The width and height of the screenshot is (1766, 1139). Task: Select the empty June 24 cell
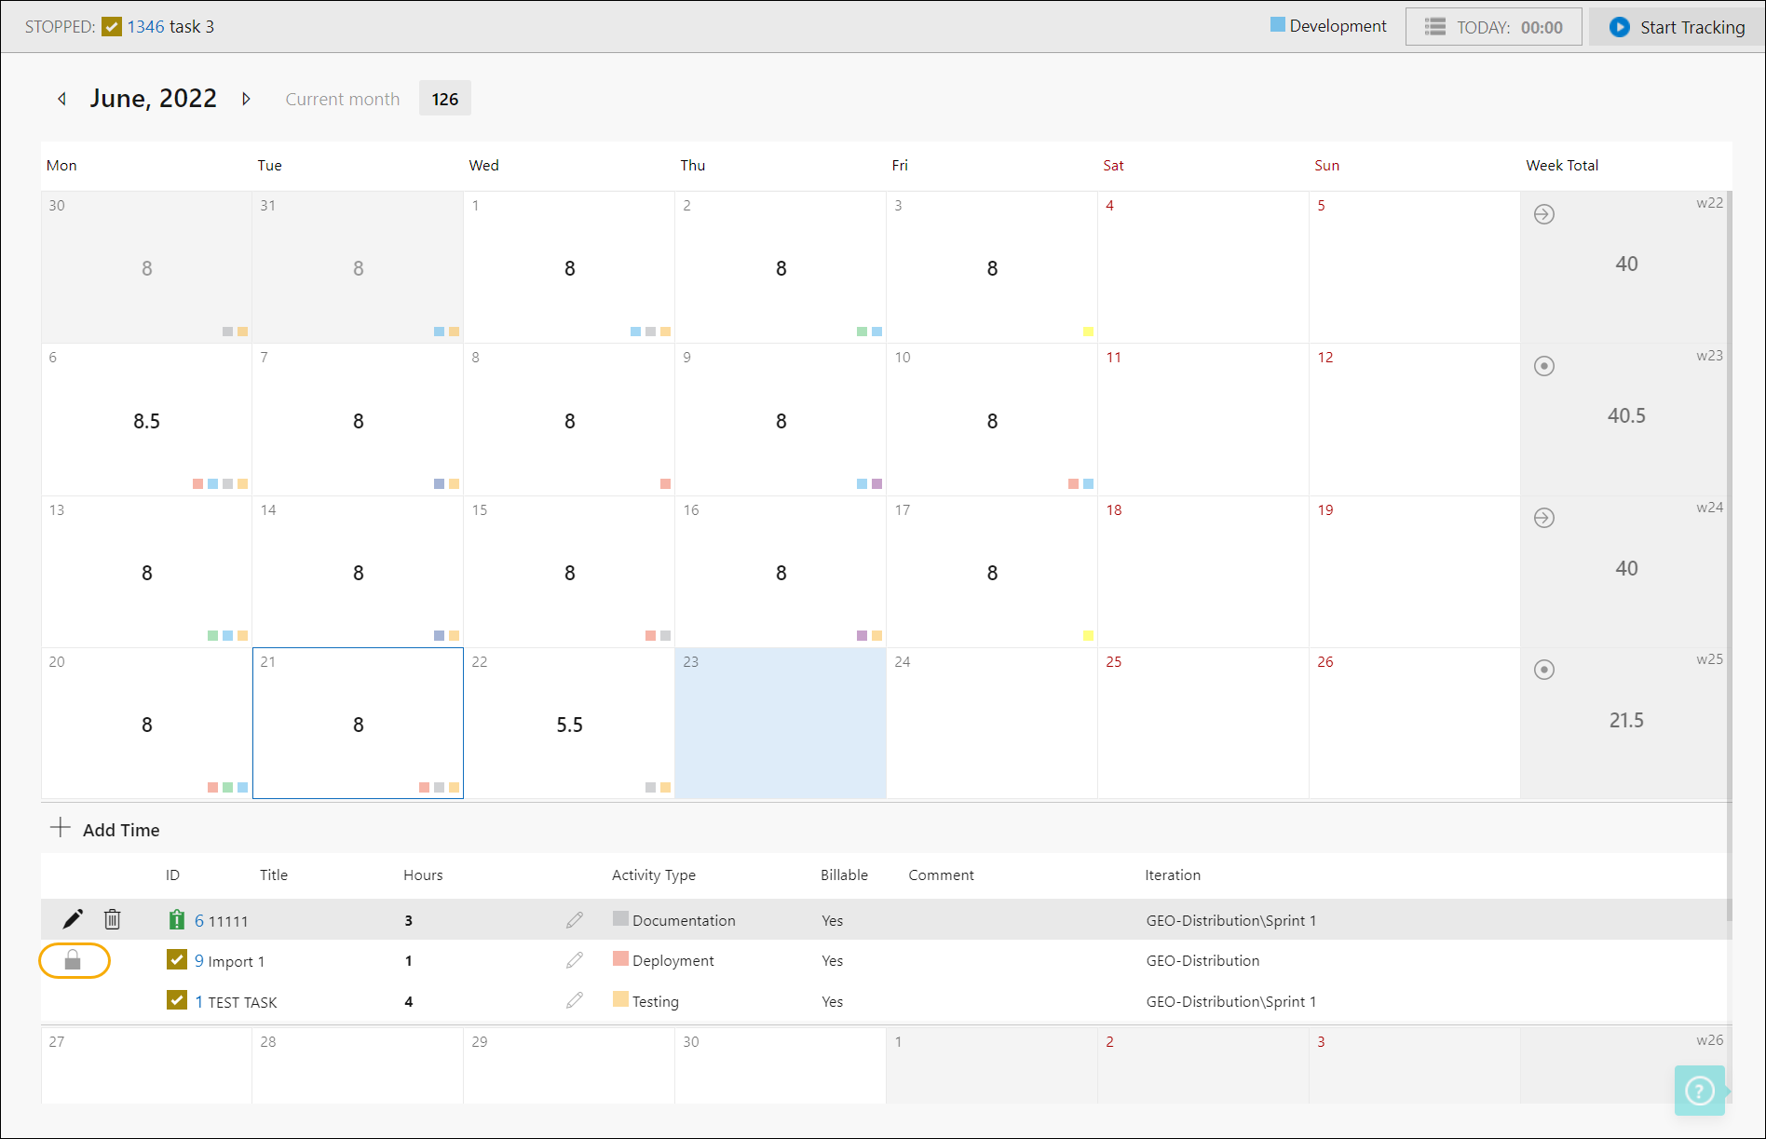992,723
